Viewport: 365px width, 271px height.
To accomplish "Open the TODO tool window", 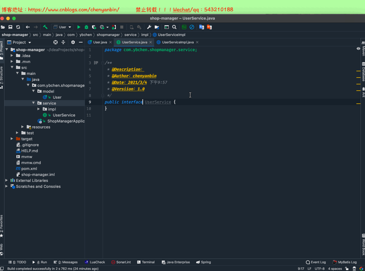I will pos(18,262).
